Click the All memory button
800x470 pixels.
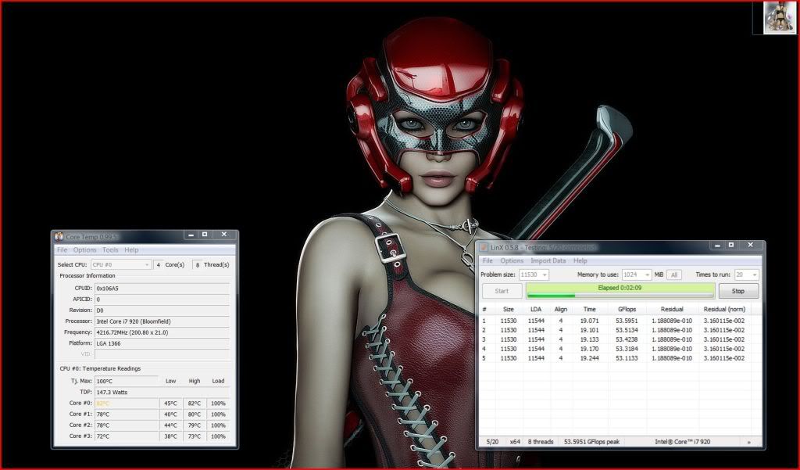pos(674,274)
